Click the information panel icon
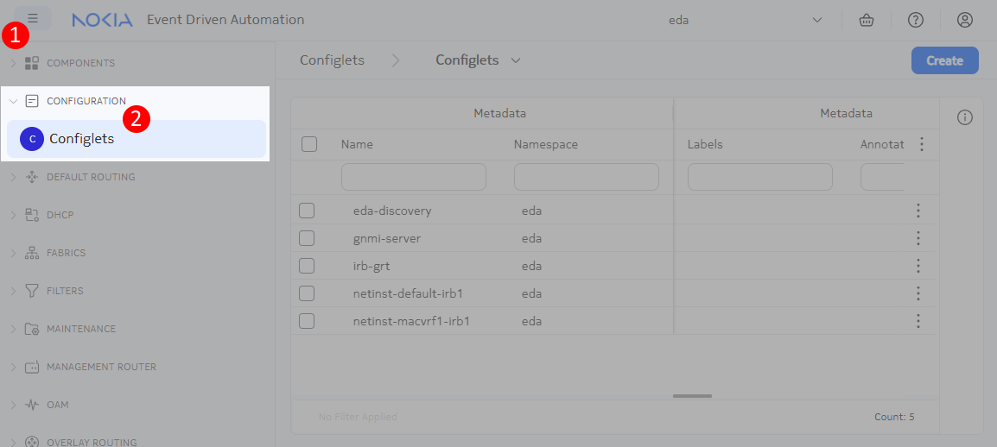 (x=965, y=118)
